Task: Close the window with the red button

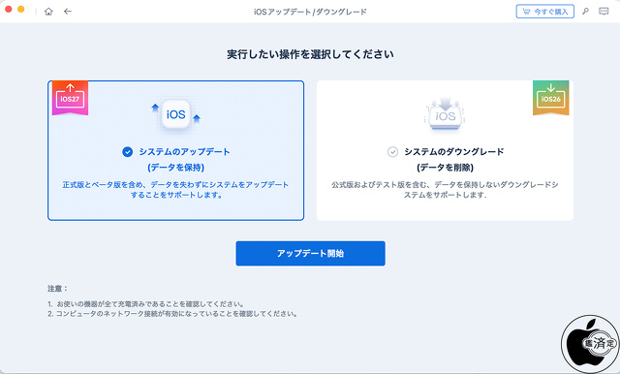Action: tap(9, 9)
